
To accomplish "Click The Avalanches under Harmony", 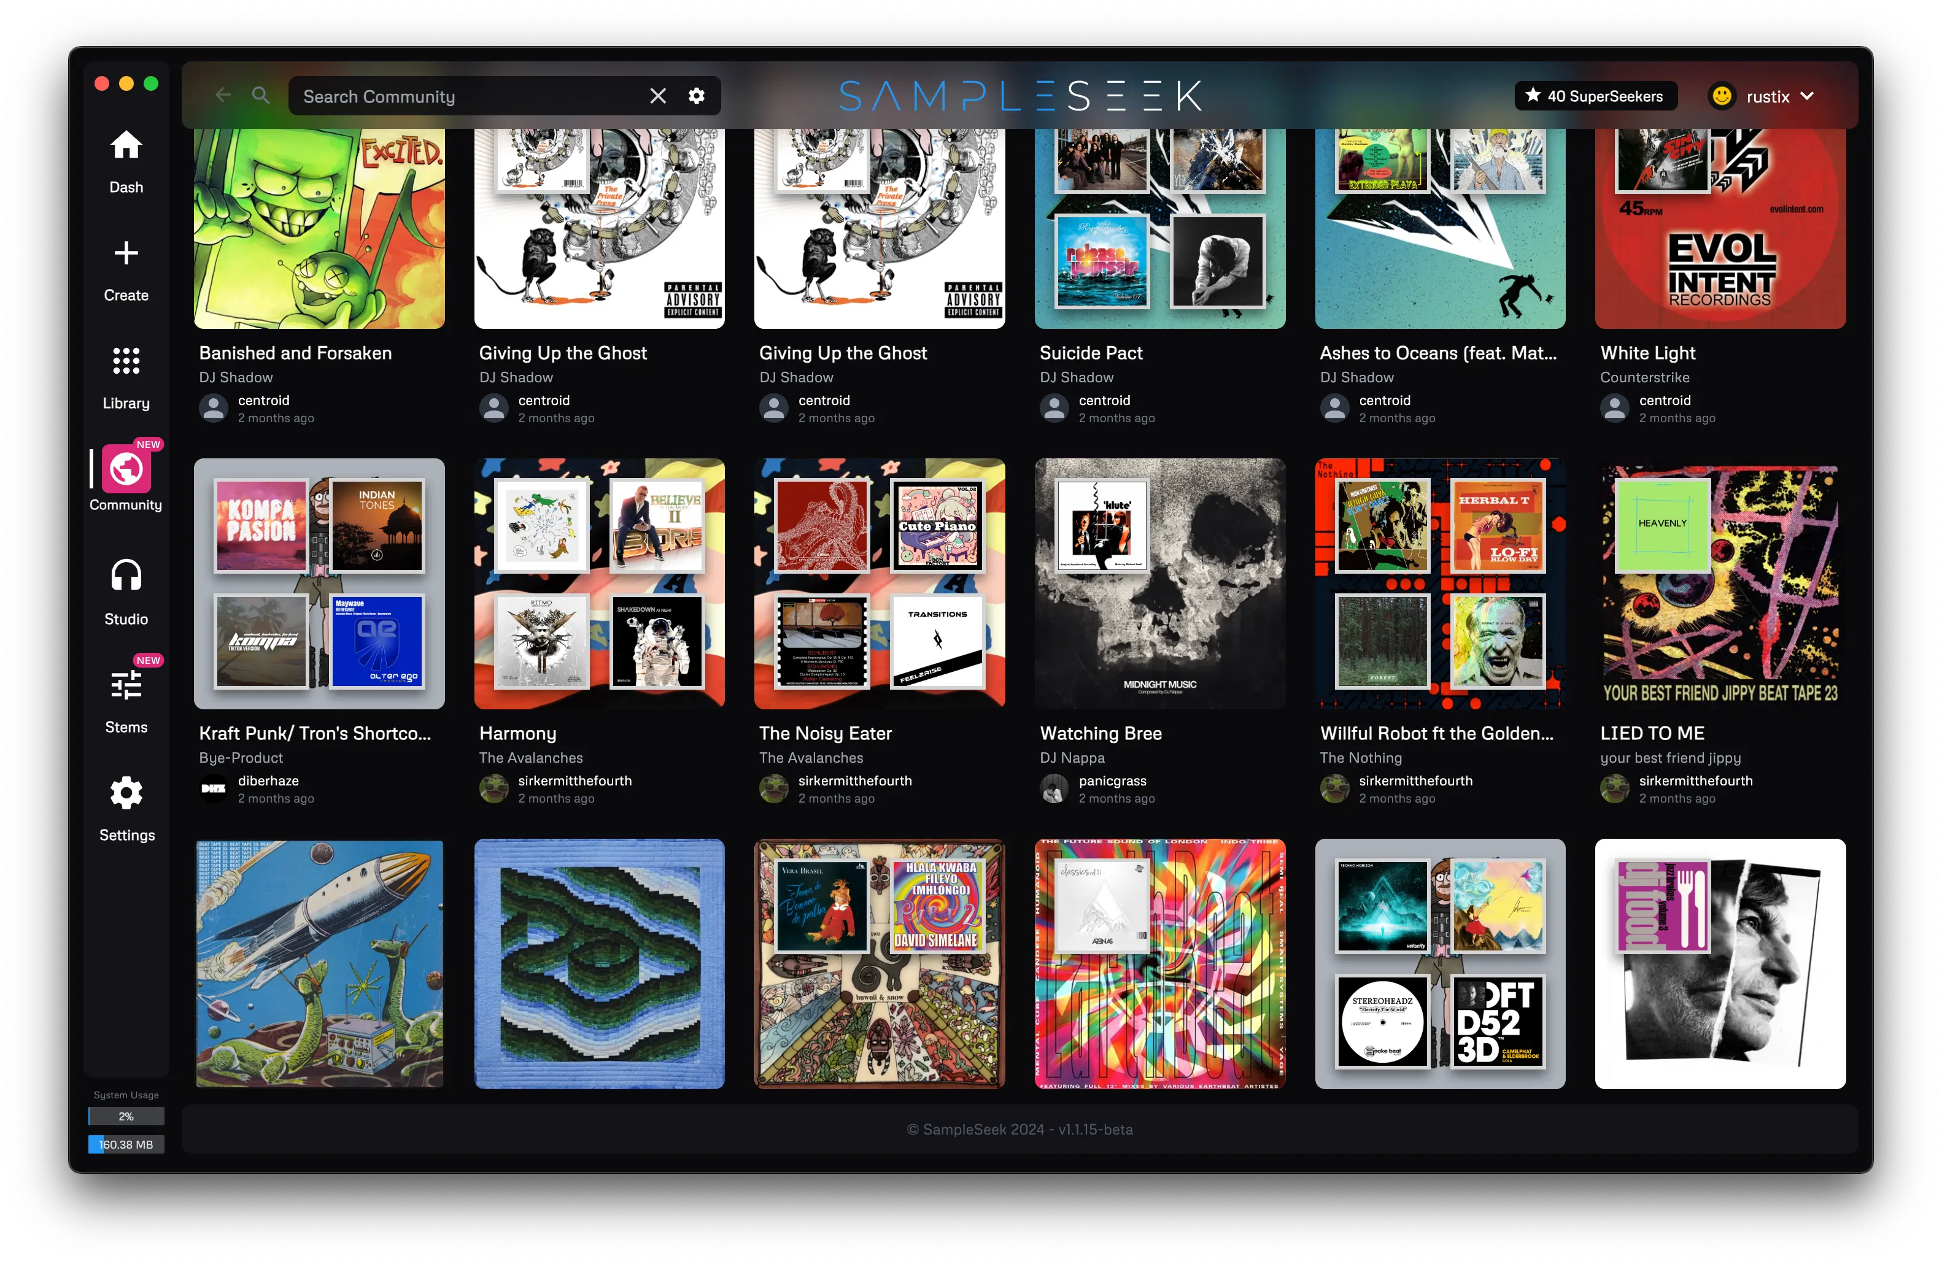I will pyautogui.click(x=530, y=758).
